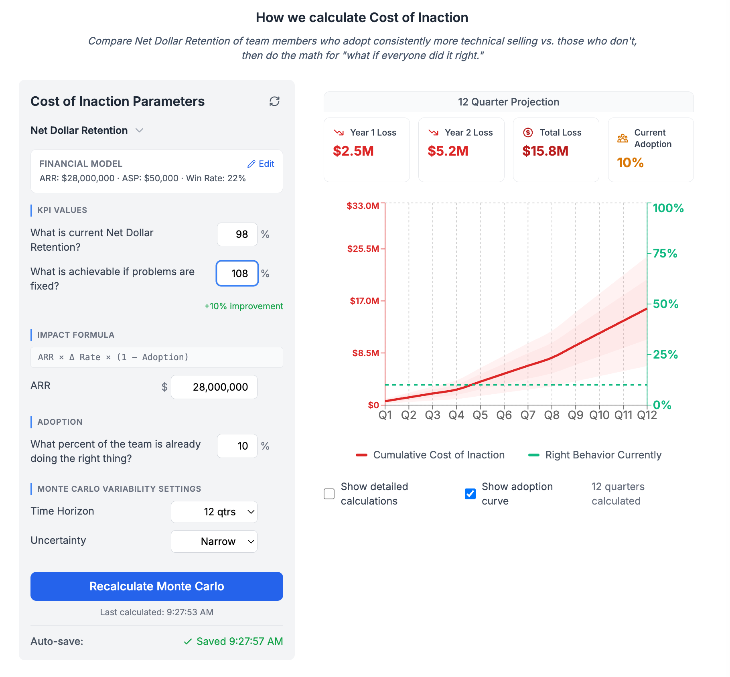Change the Uncertainty dropdown from Narrow

(214, 541)
